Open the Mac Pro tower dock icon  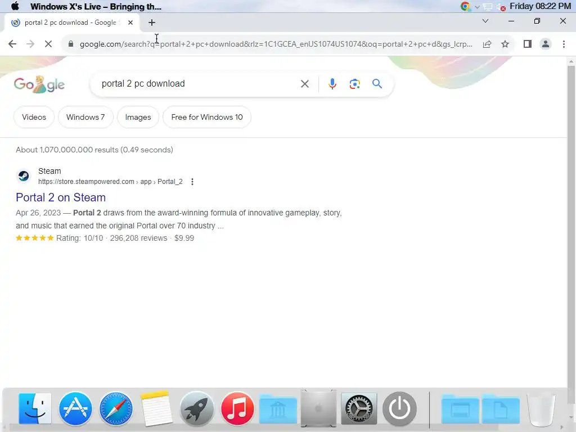(x=318, y=408)
